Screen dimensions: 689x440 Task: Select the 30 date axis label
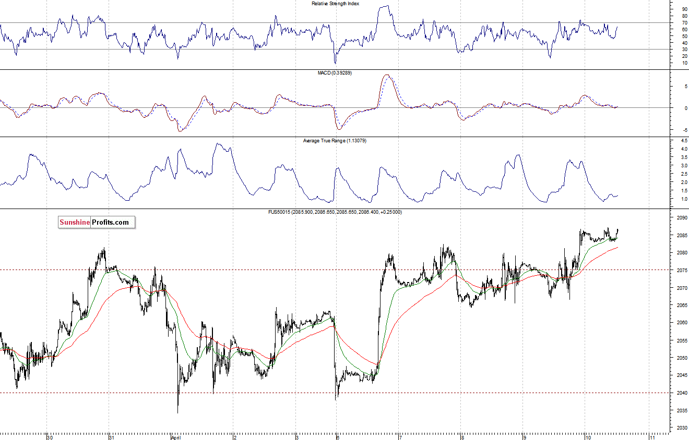pyautogui.click(x=50, y=437)
